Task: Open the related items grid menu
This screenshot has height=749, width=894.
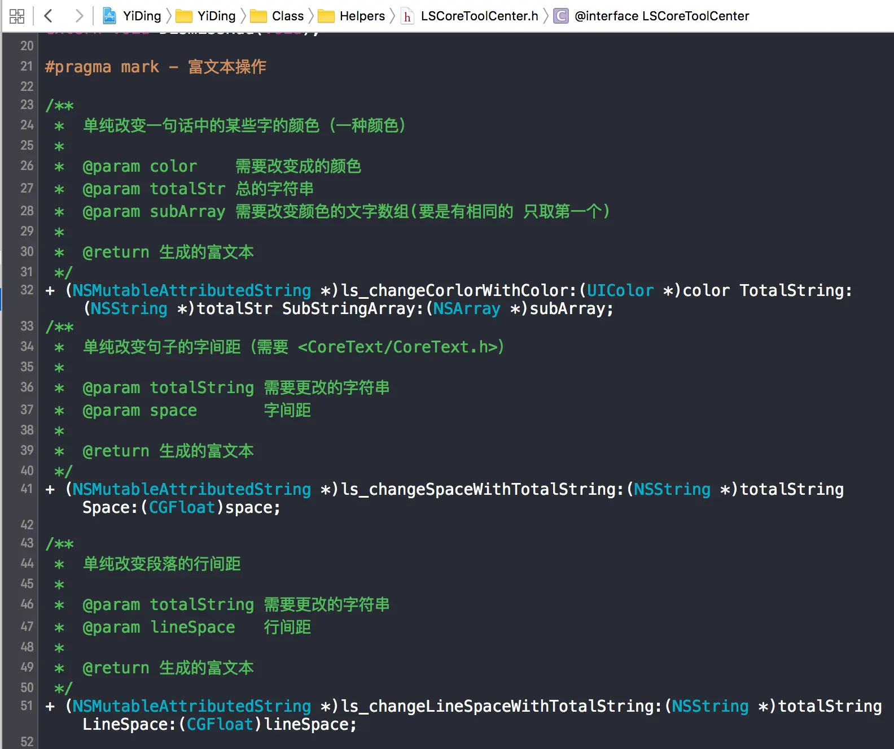Action: click(17, 16)
